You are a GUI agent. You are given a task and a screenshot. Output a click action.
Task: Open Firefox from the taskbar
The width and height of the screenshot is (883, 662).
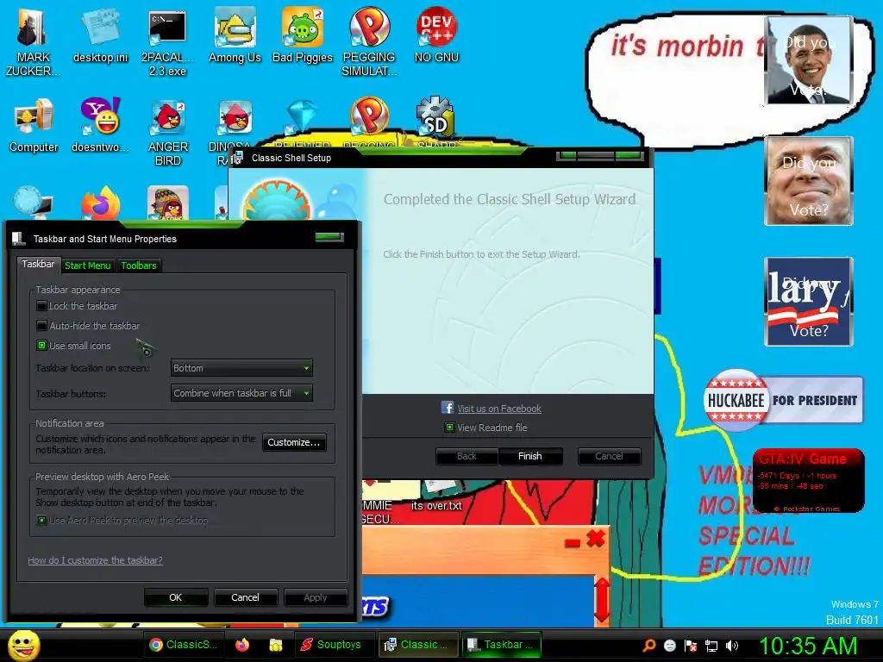242,645
